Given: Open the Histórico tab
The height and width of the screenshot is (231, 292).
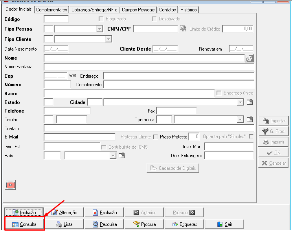Looking at the screenshot, I should [x=189, y=10].
